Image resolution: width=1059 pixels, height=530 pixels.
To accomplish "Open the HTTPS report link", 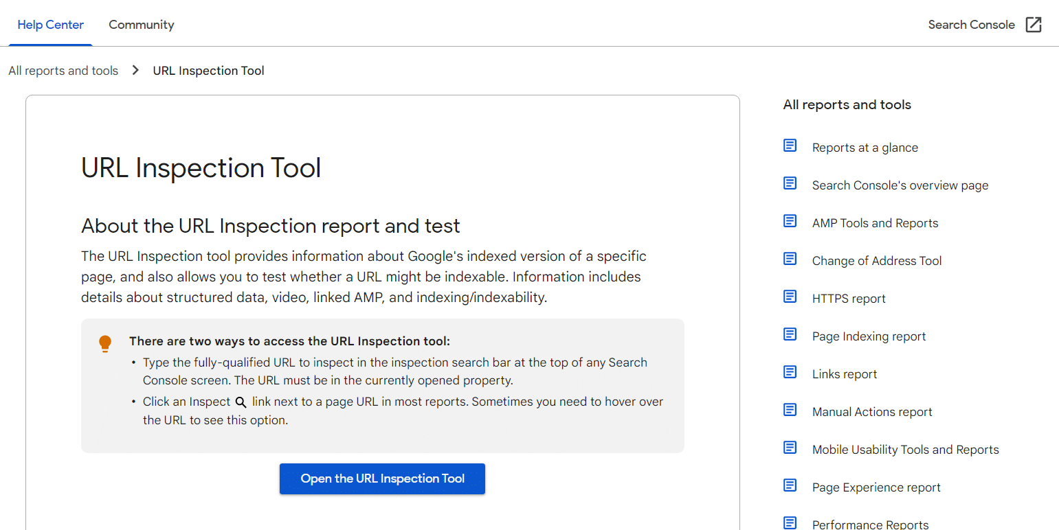I will click(x=849, y=299).
